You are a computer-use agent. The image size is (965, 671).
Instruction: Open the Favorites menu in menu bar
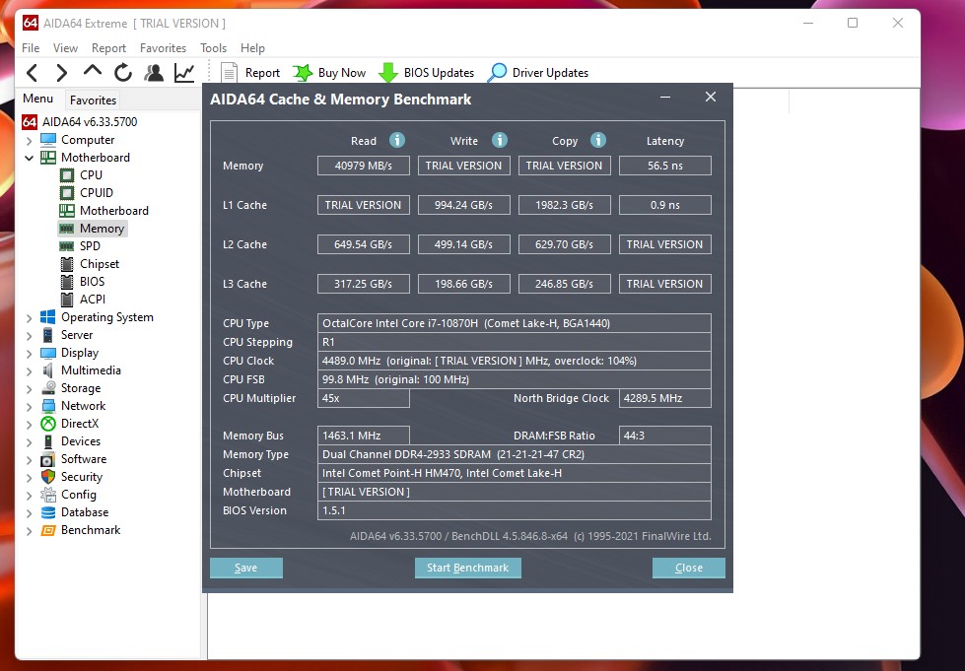(163, 48)
